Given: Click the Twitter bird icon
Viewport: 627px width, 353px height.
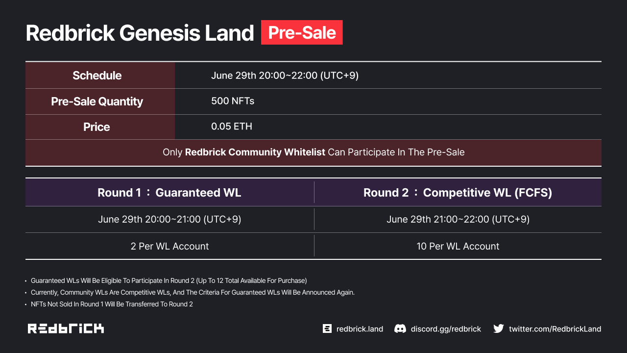Looking at the screenshot, I should click(499, 328).
